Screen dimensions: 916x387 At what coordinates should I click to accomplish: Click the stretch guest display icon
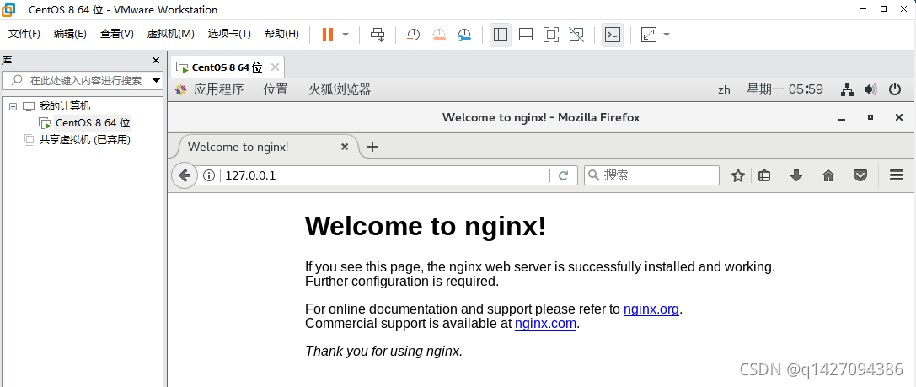point(648,35)
